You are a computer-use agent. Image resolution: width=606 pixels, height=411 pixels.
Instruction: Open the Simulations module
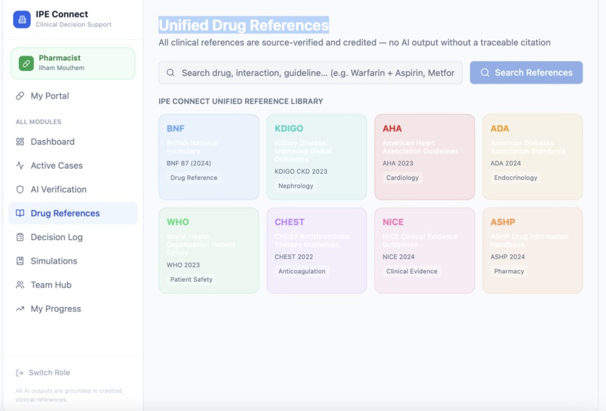(73, 261)
